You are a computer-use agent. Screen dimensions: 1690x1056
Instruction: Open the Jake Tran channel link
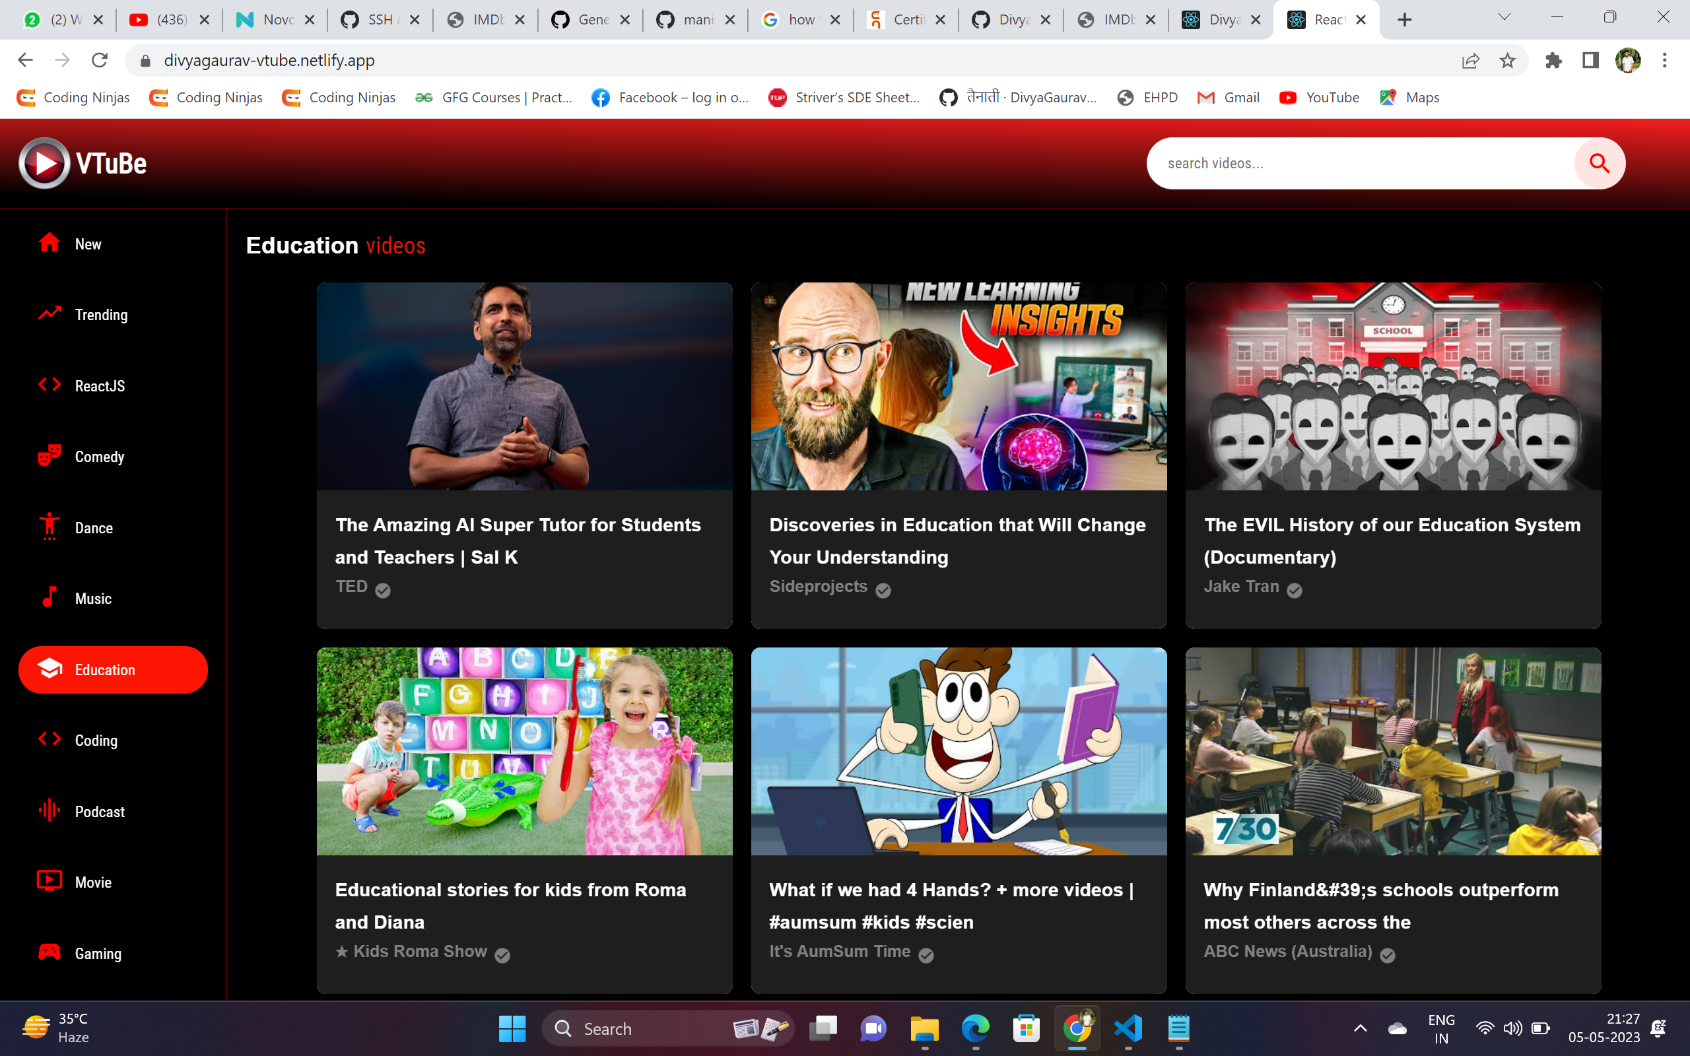[1241, 587]
